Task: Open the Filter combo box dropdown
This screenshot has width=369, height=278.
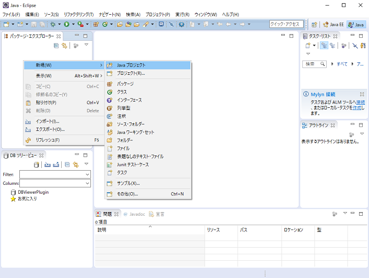Action: (87, 174)
